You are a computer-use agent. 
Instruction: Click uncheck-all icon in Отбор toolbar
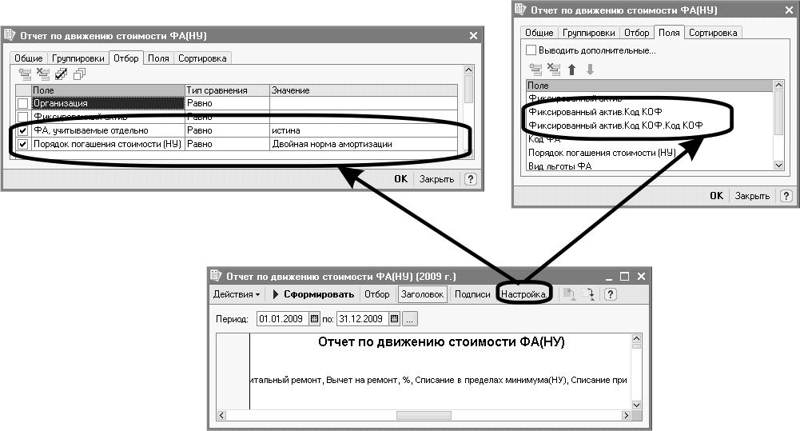point(78,74)
